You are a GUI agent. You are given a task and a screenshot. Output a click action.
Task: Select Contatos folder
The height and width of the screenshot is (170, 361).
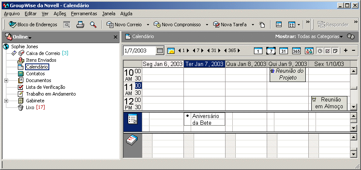pyautogui.click(x=35, y=74)
